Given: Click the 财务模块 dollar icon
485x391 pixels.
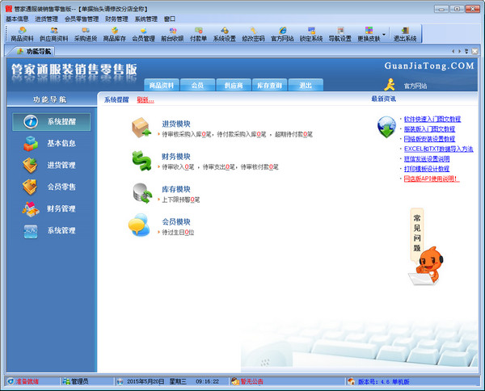Looking at the screenshot, I should 141,162.
